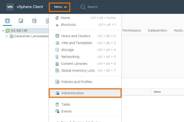Choose Networking in the menu
Screen dimensions: 184x122
[x=70, y=57]
